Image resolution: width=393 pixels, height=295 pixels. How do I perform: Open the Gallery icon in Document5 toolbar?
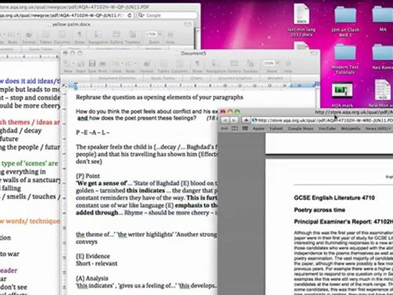coord(234,64)
